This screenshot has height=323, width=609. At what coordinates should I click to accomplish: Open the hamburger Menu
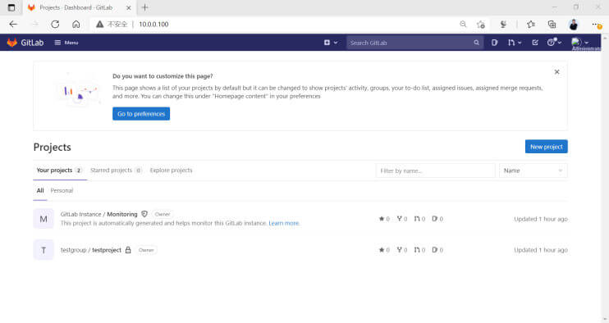click(66, 43)
